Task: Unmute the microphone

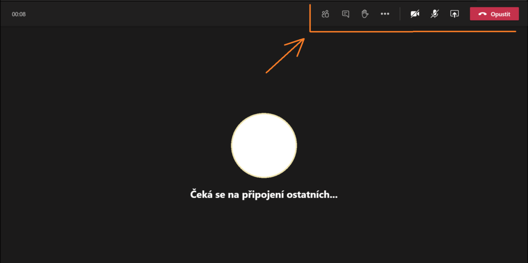Action: pos(435,14)
